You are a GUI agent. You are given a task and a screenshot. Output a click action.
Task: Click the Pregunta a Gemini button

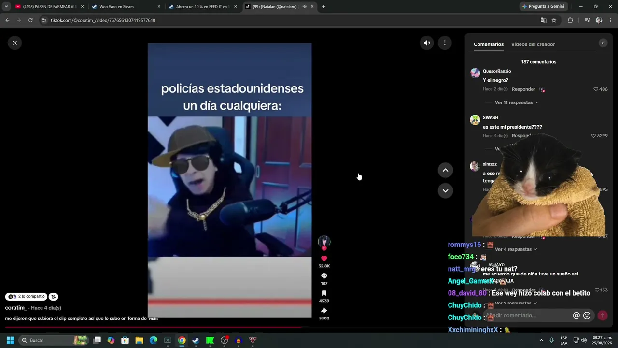click(544, 7)
